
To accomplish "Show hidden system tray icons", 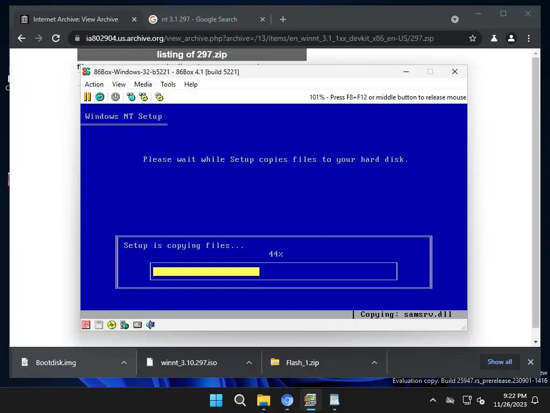I will coord(433,400).
